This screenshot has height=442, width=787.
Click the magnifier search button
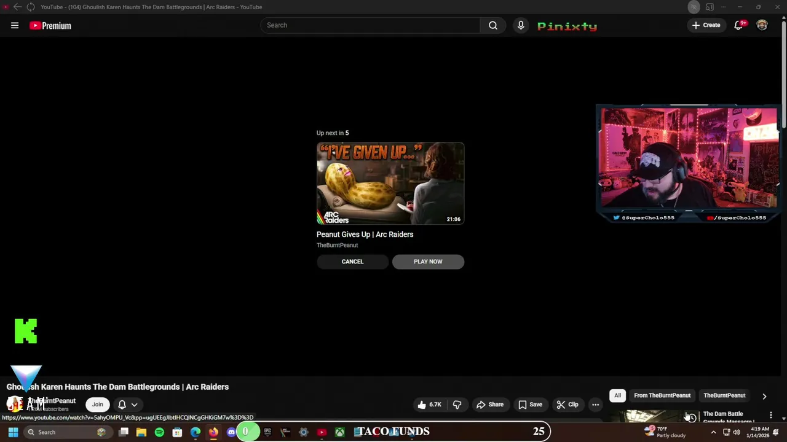[493, 25]
